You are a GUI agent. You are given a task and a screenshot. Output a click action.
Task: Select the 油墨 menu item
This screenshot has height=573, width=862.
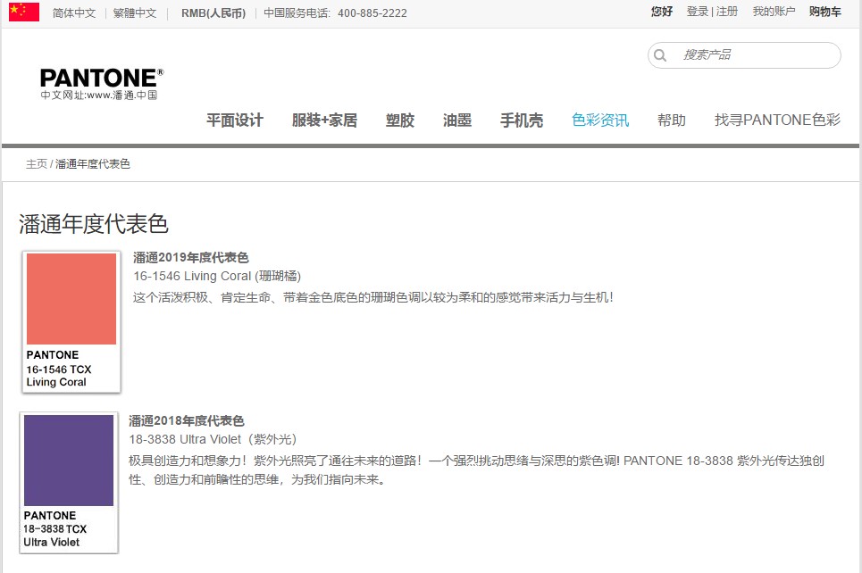(x=456, y=120)
